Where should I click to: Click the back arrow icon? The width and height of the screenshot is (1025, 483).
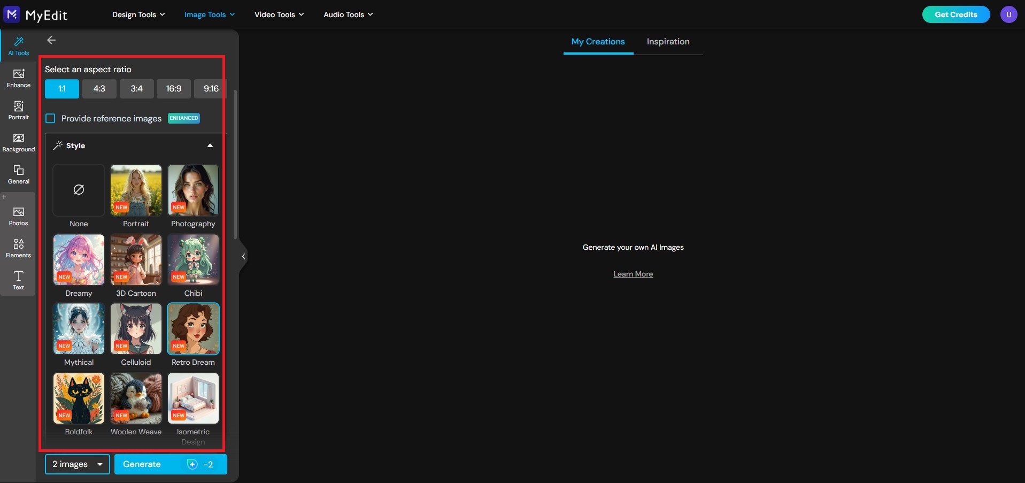click(x=51, y=40)
